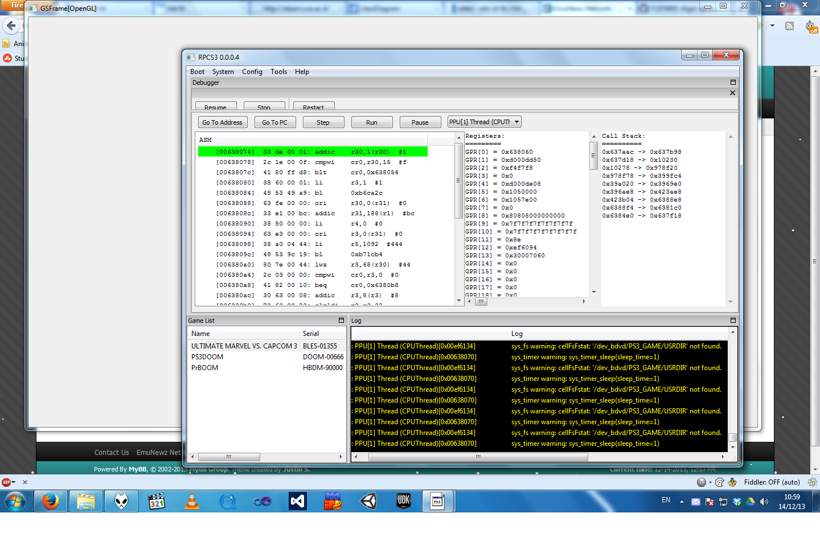Image resolution: width=820 pixels, height=558 pixels.
Task: Close the Debugger panel with the X
Action: pos(732,93)
